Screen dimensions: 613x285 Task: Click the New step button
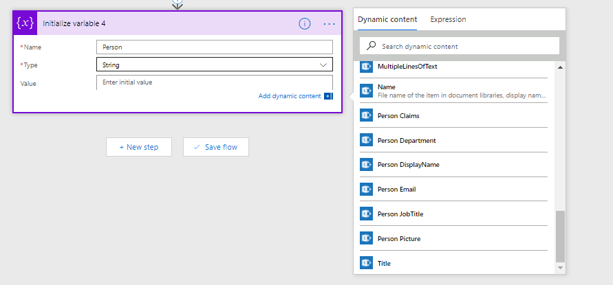tap(139, 147)
